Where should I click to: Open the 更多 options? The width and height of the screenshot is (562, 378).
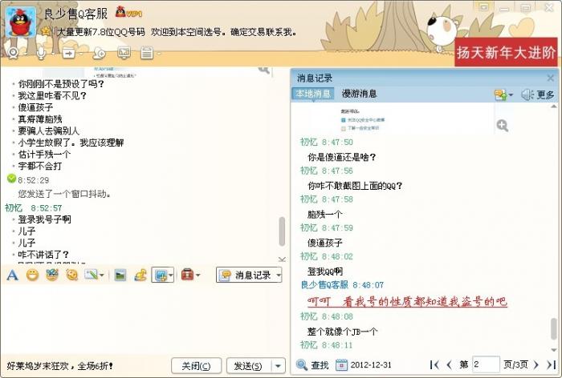click(545, 94)
